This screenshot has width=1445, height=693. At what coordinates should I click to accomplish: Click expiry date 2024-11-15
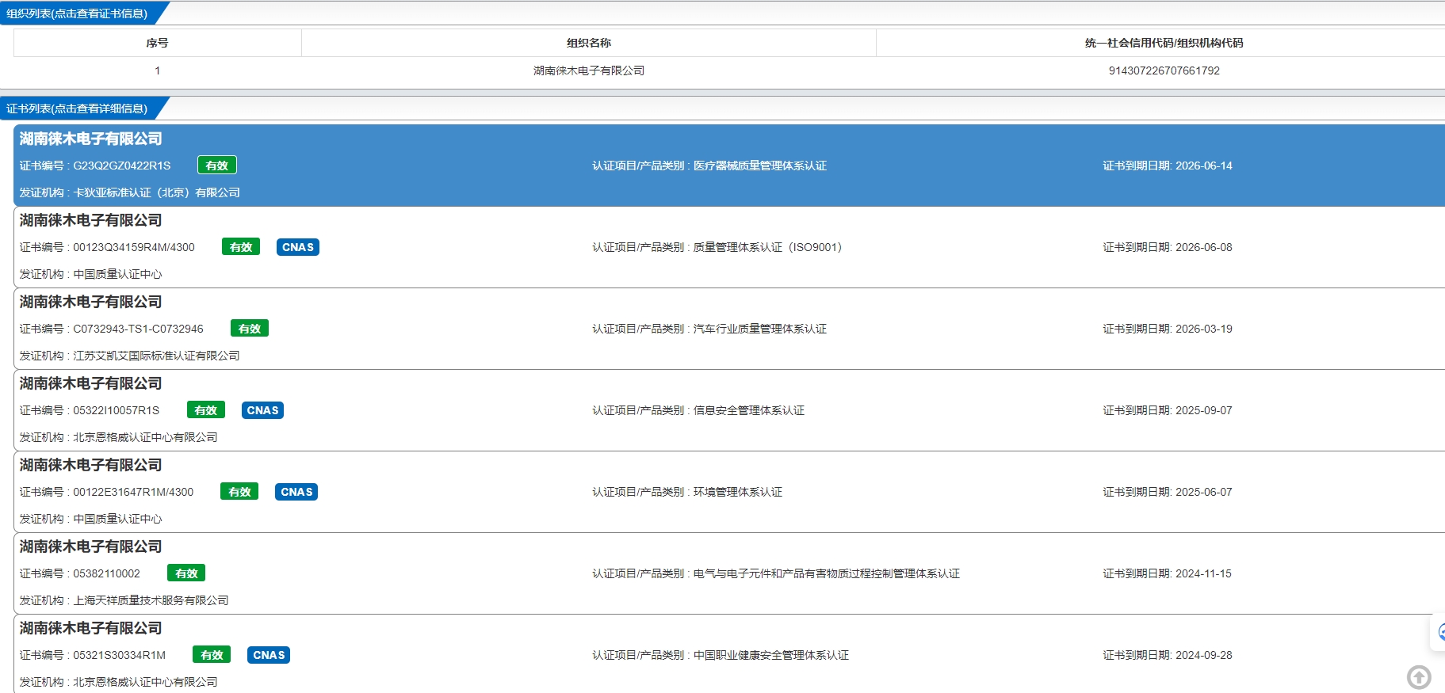tap(1203, 573)
